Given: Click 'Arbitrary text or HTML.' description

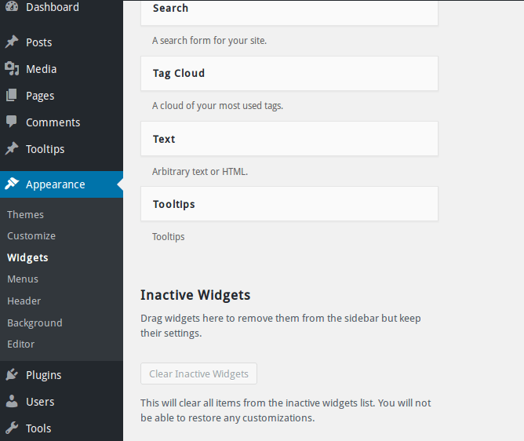Looking at the screenshot, I should [200, 172].
